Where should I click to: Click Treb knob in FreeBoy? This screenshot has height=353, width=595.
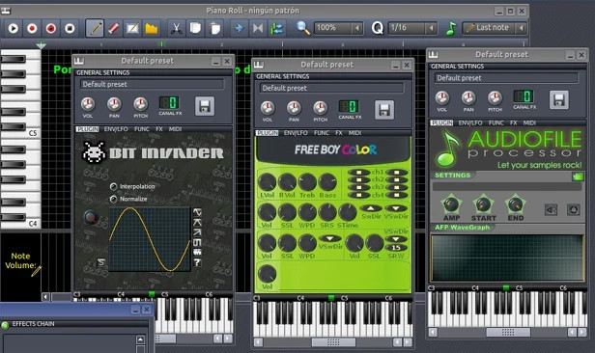tap(307, 182)
